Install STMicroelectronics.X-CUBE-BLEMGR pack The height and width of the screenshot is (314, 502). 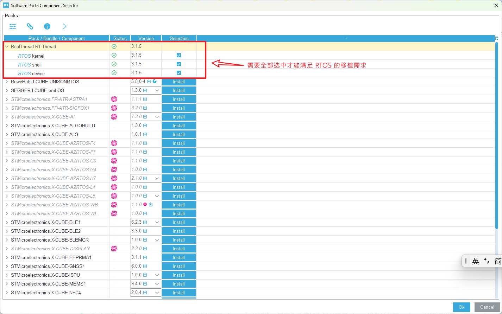[x=179, y=240]
